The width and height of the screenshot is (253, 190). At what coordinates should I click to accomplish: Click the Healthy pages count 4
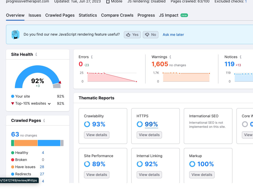(43, 153)
